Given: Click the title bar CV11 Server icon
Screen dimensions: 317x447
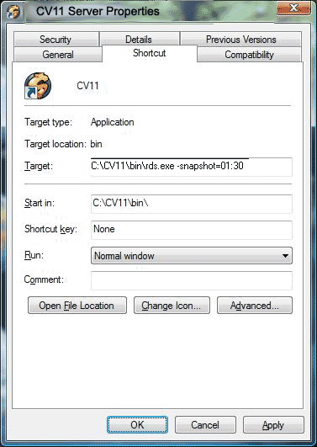Looking at the screenshot, I should click(x=13, y=13).
